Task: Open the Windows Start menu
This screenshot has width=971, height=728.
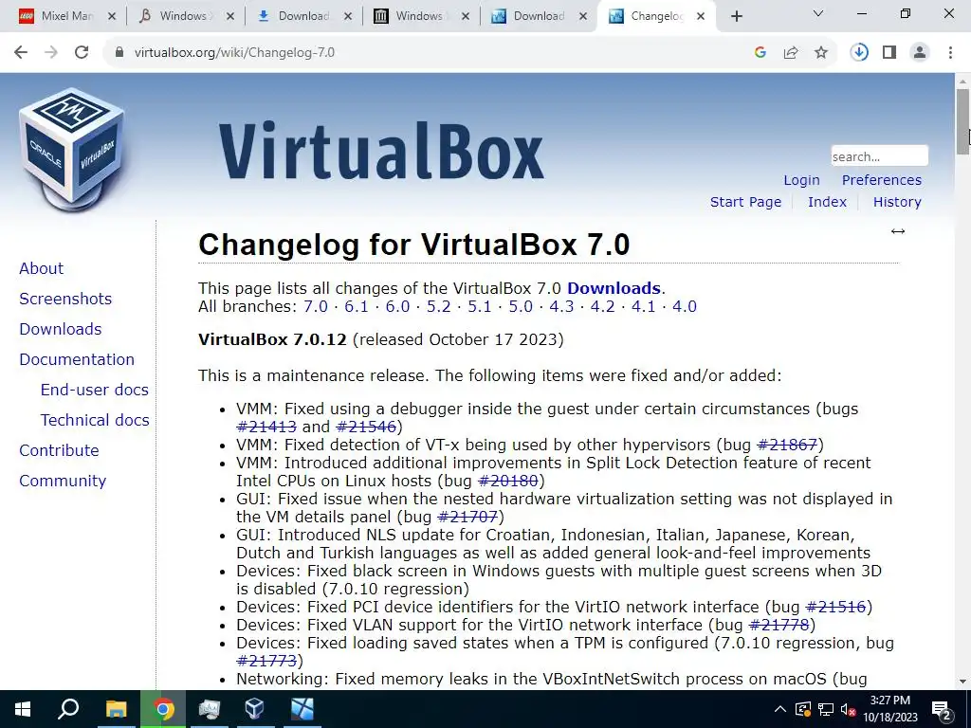Action: (23, 709)
